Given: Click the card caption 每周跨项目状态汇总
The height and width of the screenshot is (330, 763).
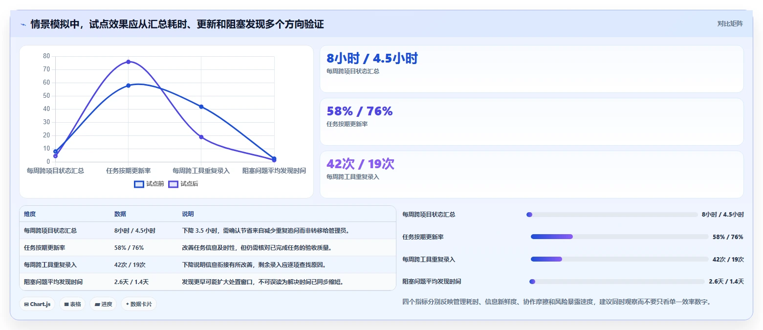Looking at the screenshot, I should (x=353, y=71).
